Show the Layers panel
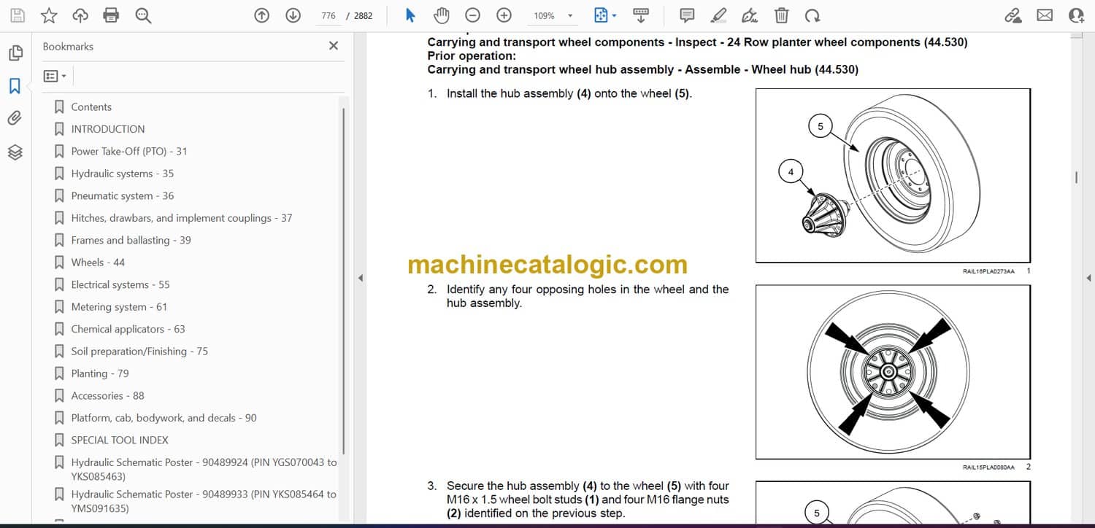 pyautogui.click(x=15, y=152)
